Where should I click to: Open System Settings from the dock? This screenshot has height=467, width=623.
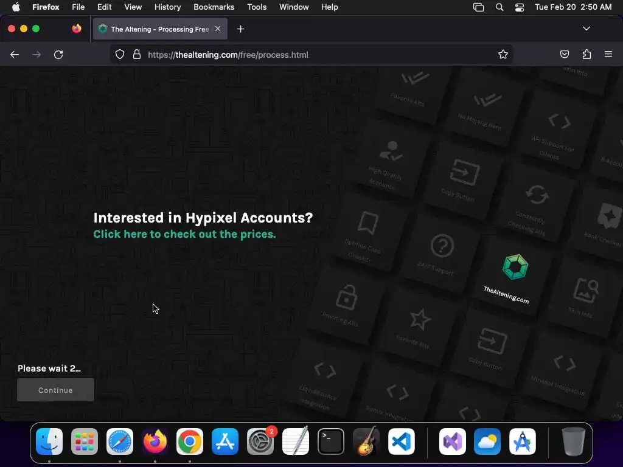click(260, 441)
